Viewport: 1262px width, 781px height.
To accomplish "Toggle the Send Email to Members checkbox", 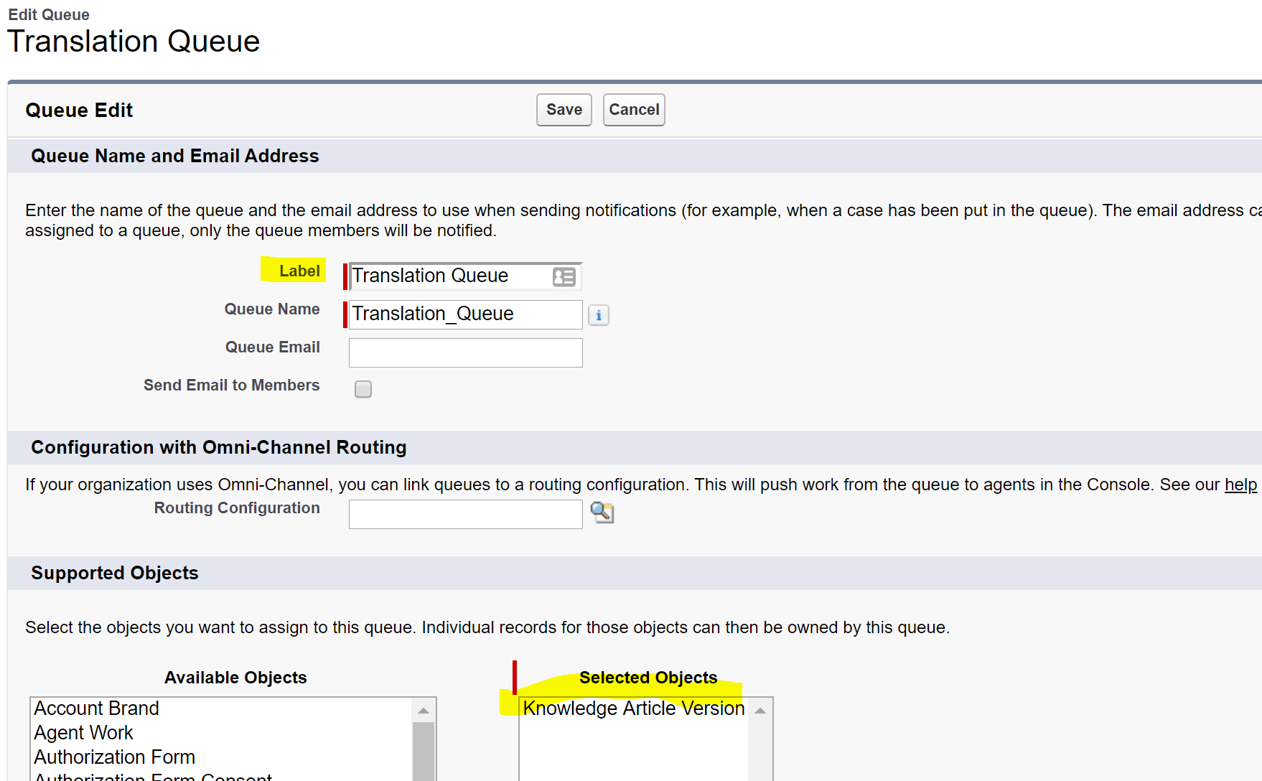I will 363,388.
